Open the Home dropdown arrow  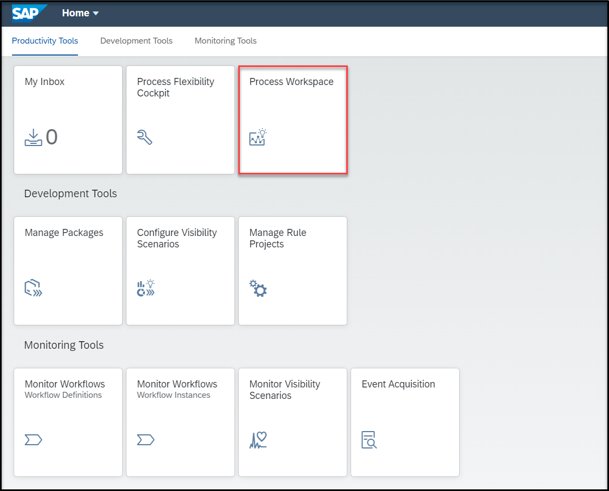pos(95,13)
